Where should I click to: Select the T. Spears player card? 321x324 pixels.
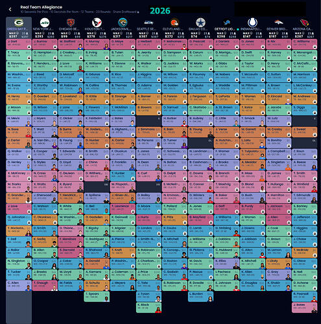tap(97, 297)
